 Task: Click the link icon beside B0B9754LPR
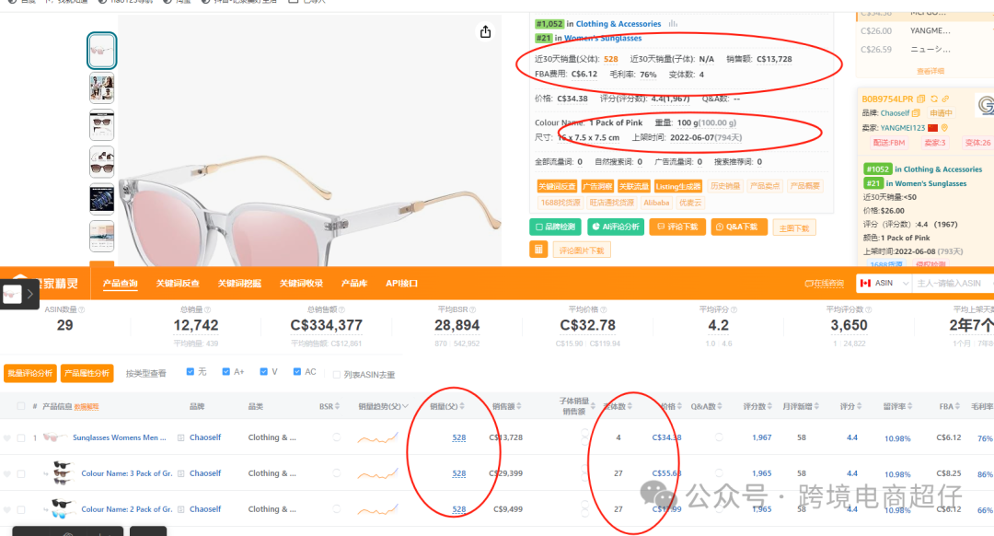pos(945,99)
